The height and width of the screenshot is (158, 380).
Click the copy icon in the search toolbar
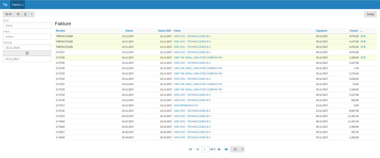[x=18, y=14]
